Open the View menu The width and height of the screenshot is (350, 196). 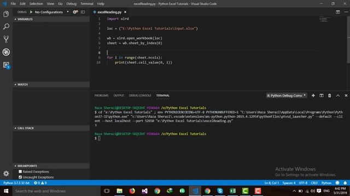point(50,4)
